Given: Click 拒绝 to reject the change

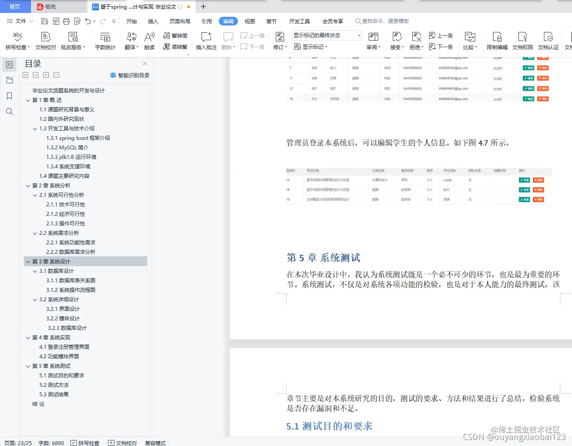Looking at the screenshot, I should coord(417,41).
